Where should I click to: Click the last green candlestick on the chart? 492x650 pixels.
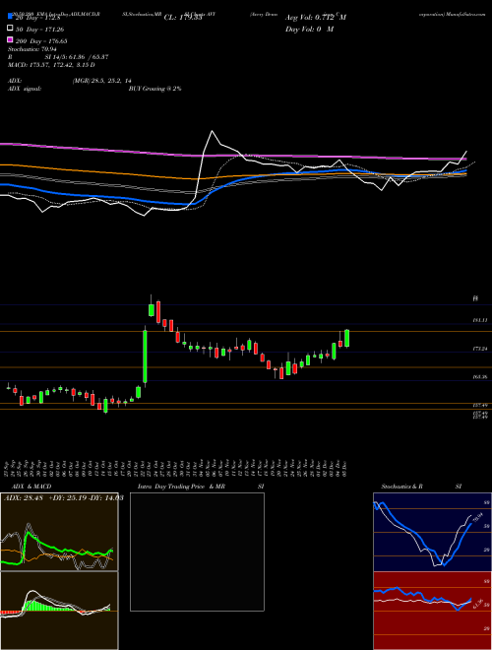pos(346,338)
